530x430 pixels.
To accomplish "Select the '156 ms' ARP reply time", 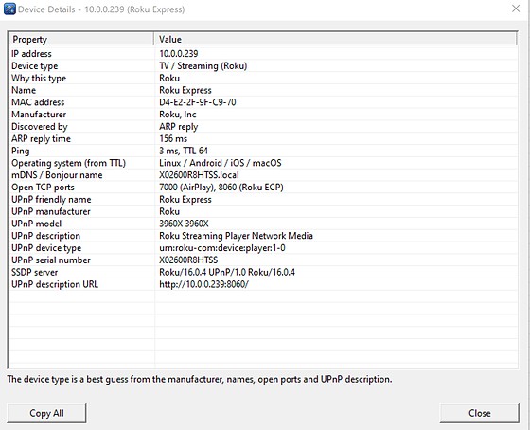I will point(173,138).
